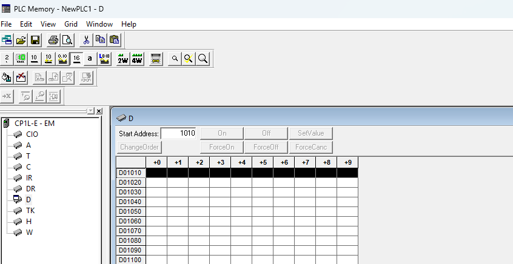The image size is (513, 264).
Task: Zoom in with large magnifier
Action: [x=203, y=59]
